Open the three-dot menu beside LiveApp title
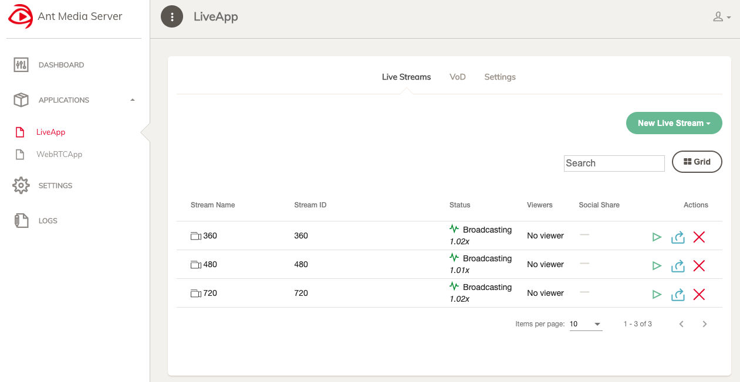 [x=172, y=17]
